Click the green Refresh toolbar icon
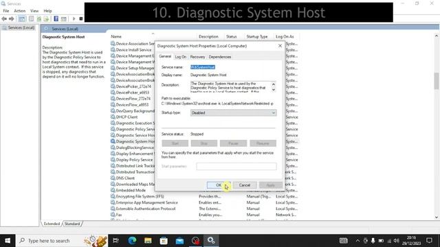 (39, 19)
